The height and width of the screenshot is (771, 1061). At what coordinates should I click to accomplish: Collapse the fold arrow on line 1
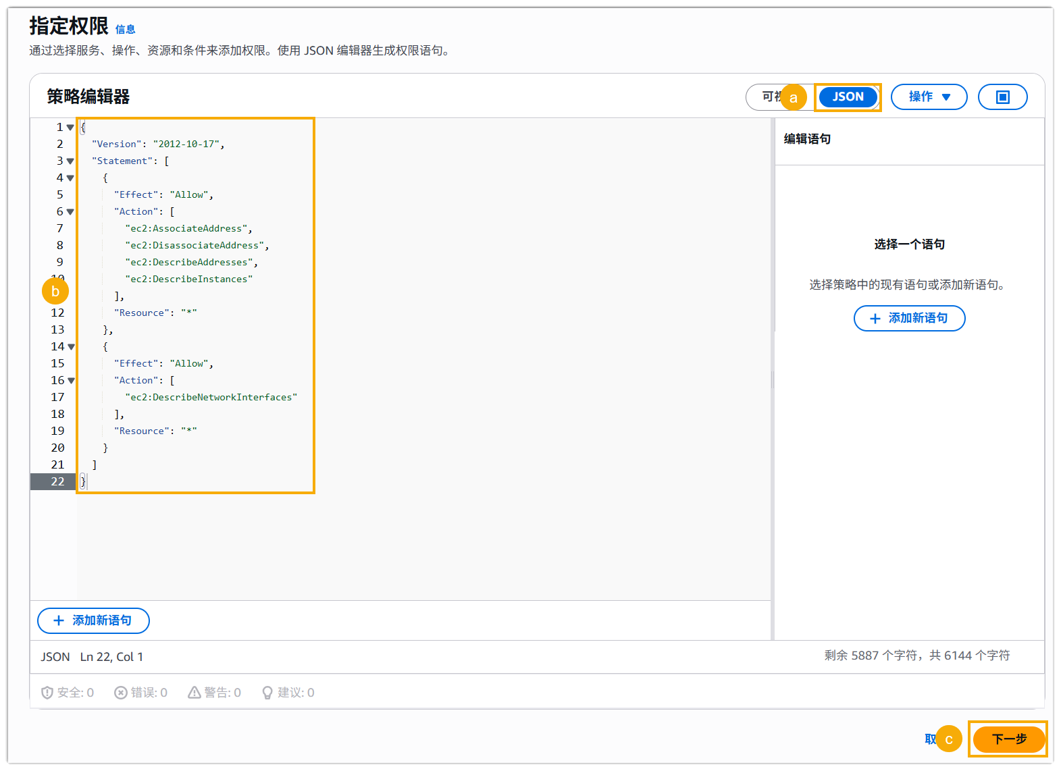(70, 128)
